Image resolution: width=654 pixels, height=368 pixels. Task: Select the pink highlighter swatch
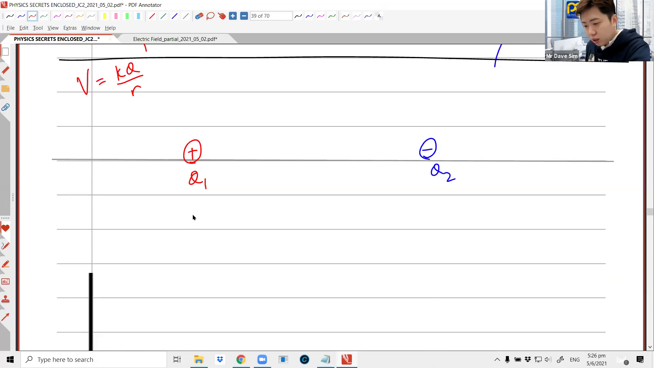[x=116, y=16]
